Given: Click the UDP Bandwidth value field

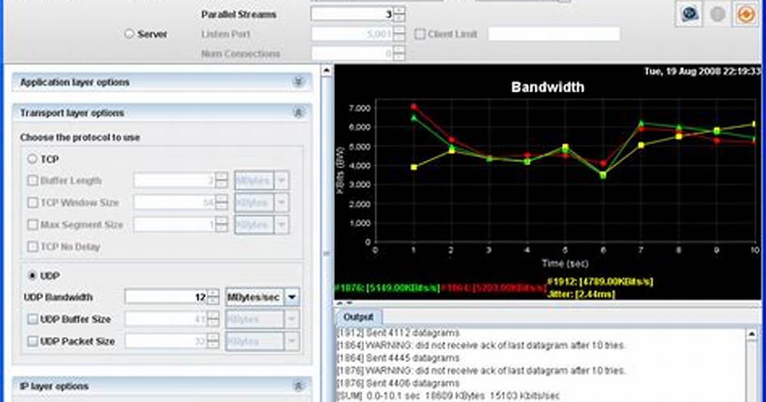Looking at the screenshot, I should click(x=166, y=297).
